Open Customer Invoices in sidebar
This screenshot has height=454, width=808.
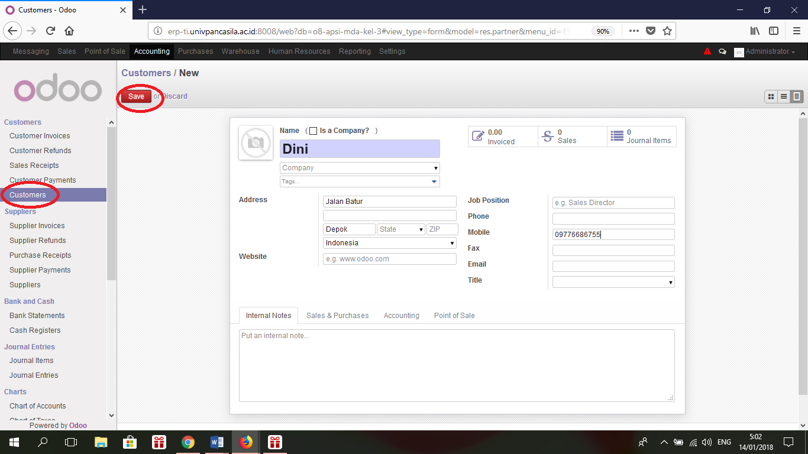pyautogui.click(x=40, y=136)
